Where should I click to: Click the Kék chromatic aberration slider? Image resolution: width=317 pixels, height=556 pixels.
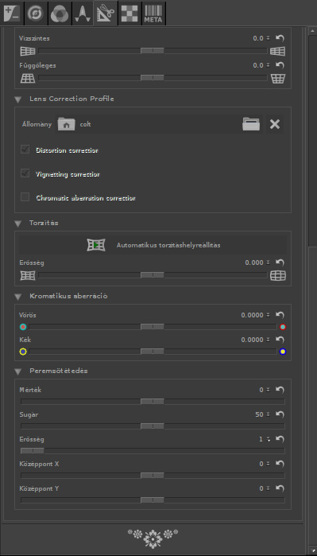pyautogui.click(x=153, y=352)
